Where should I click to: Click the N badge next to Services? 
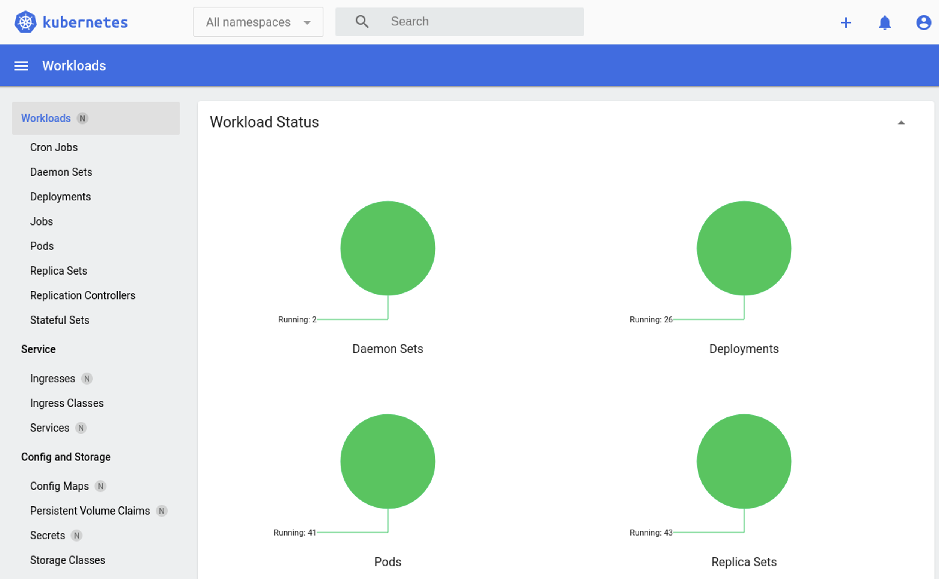[81, 428]
